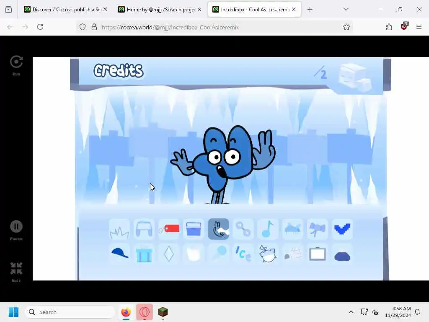Click the /2 counter indicator
This screenshot has width=429, height=322.
[320, 73]
